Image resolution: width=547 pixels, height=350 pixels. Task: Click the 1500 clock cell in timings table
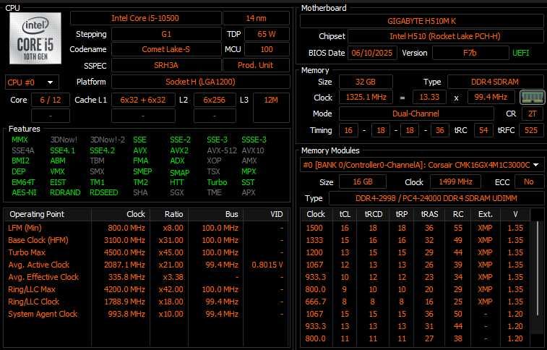coord(314,229)
